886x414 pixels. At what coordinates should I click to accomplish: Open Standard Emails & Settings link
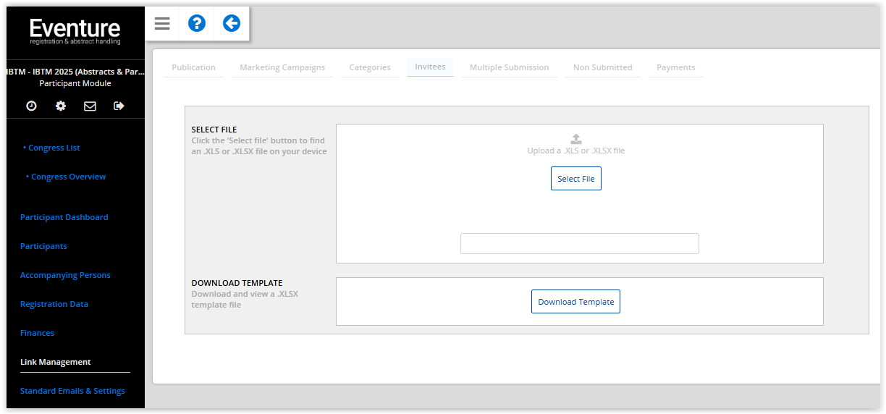point(72,391)
